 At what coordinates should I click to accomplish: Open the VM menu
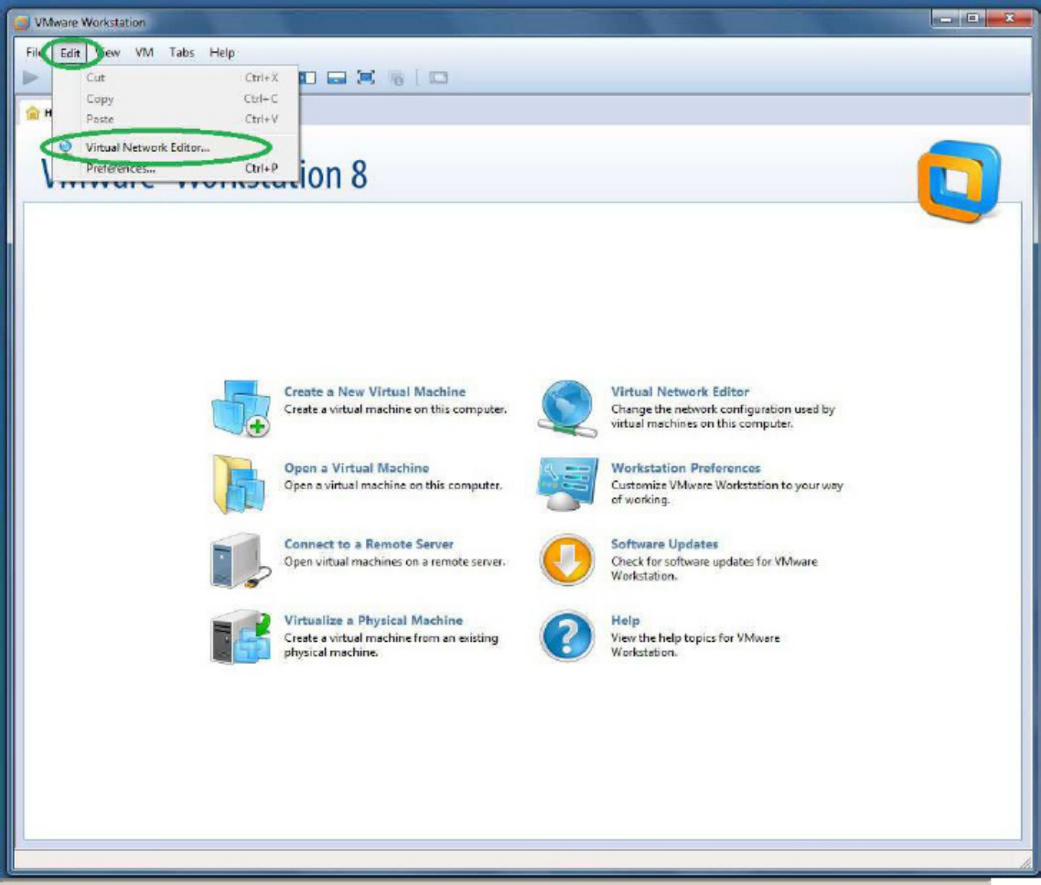click(x=144, y=52)
